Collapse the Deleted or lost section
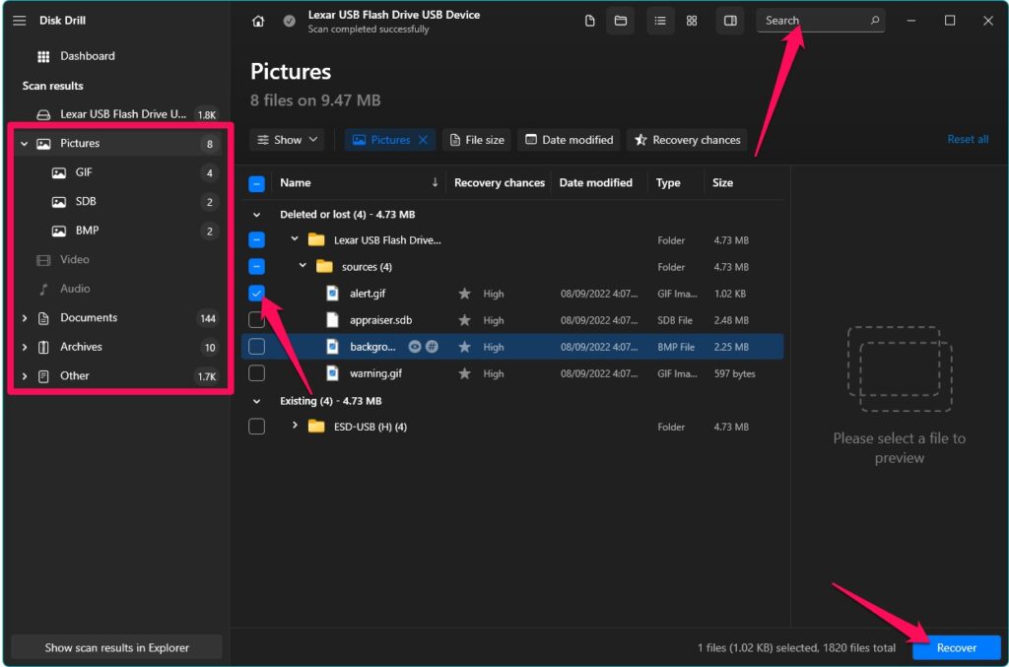Viewport: 1009px width, 667px height. coord(257,213)
